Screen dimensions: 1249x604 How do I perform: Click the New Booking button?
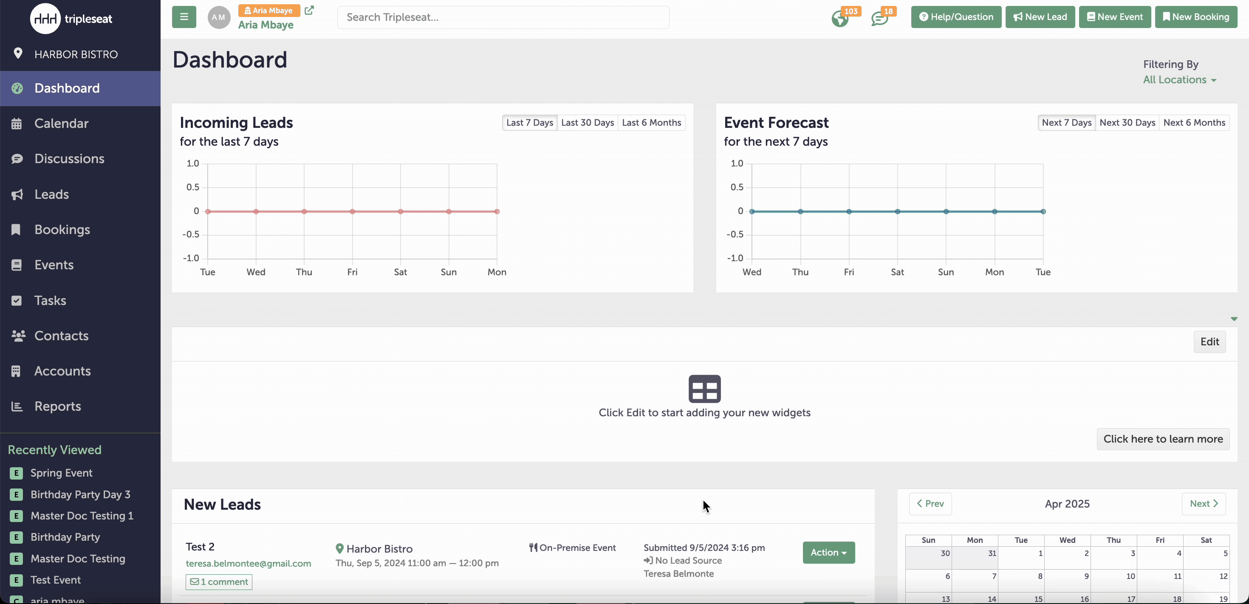(x=1196, y=17)
